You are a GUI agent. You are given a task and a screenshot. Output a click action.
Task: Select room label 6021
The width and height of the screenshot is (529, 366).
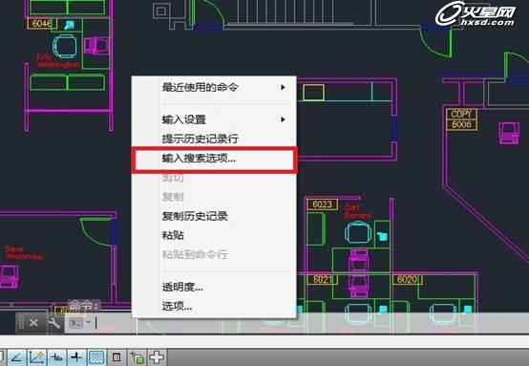[323, 280]
